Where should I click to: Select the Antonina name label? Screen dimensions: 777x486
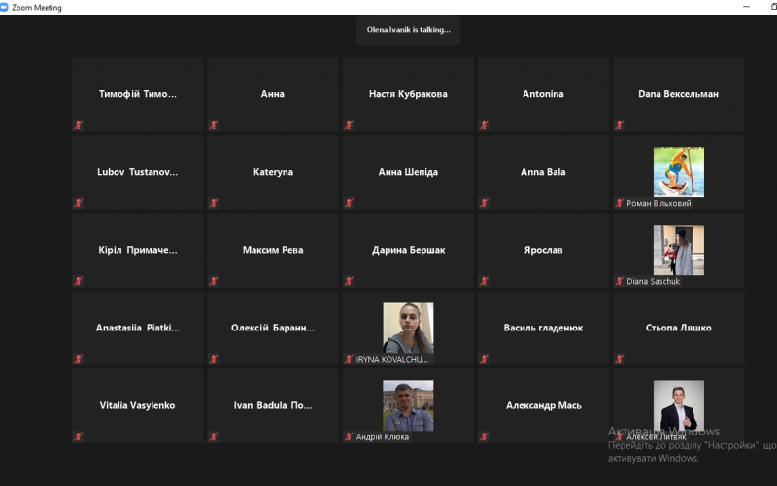(543, 93)
